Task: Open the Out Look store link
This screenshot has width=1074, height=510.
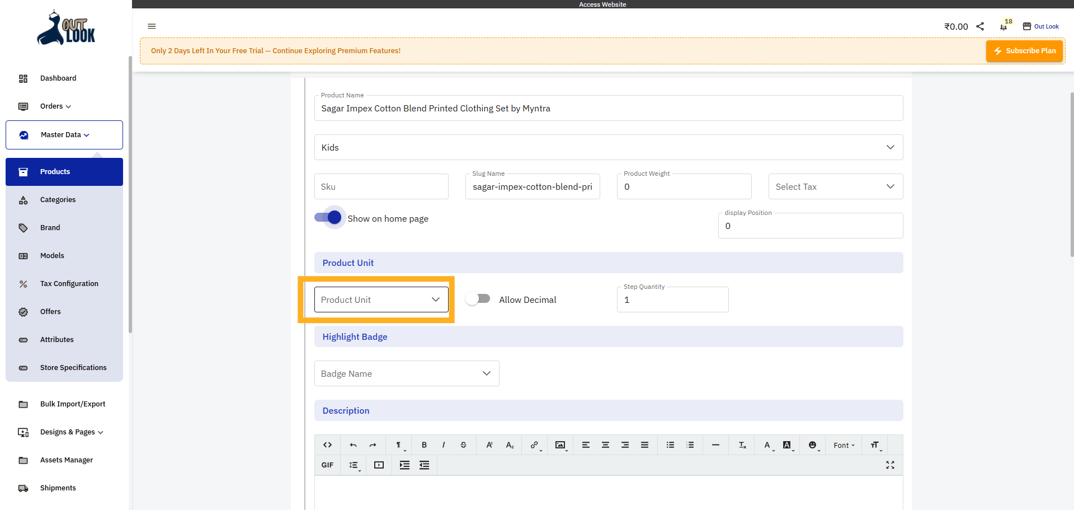Action: 1041,26
